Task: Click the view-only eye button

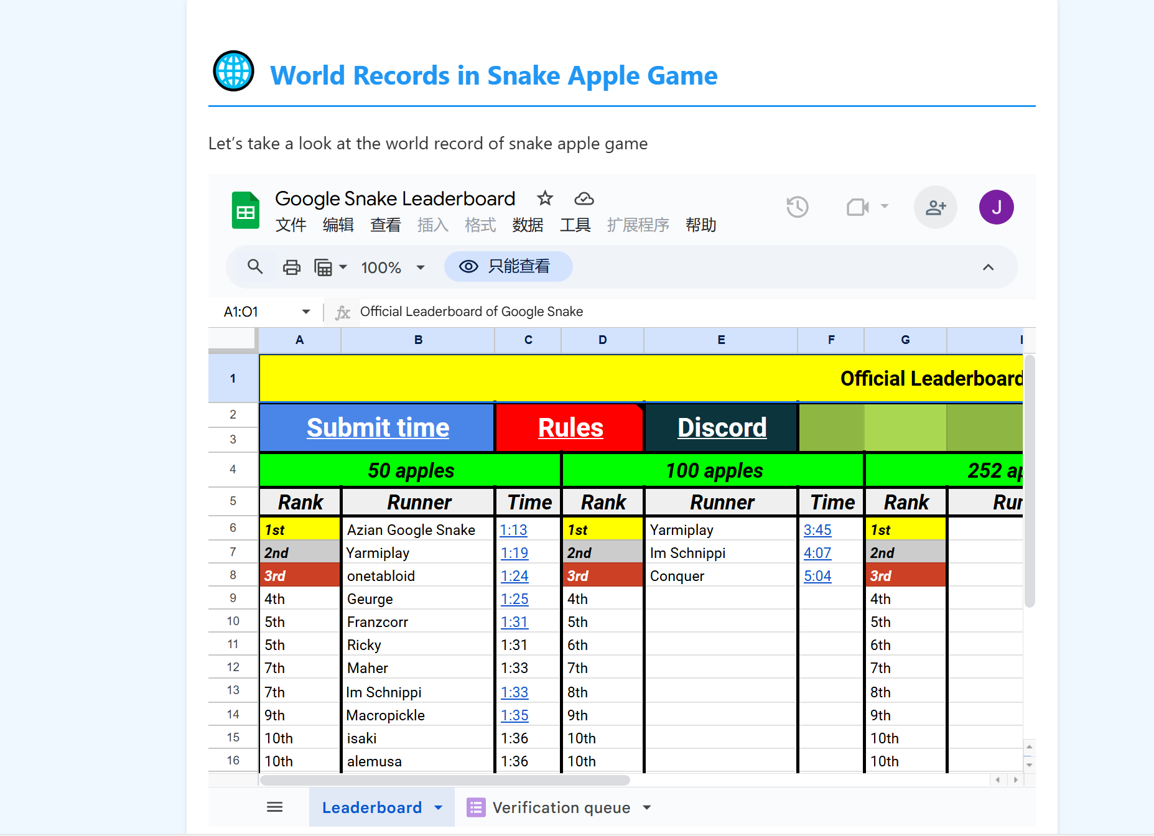Action: (508, 267)
